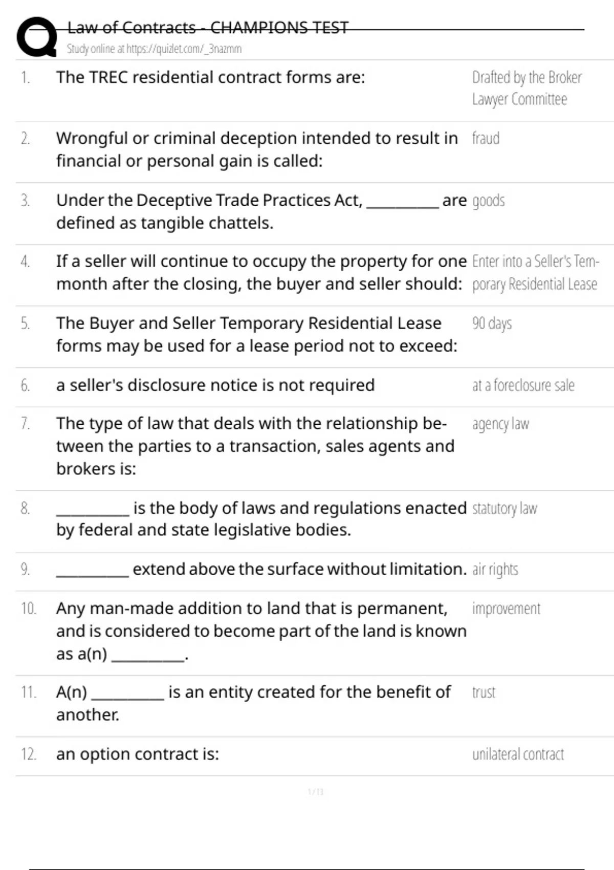The height and width of the screenshot is (870, 614).
Task: Click the answer 'Drafted by the Broker Lawyer Committee'
Action: [x=527, y=88]
